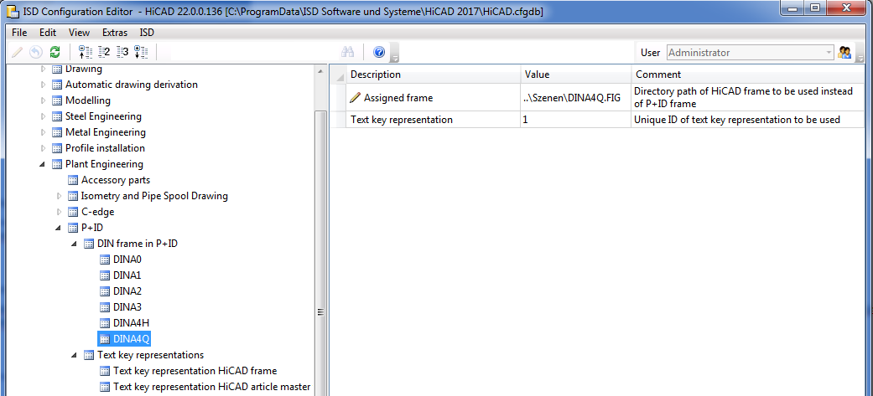Click the pencil Edit toolbar icon

[18, 52]
